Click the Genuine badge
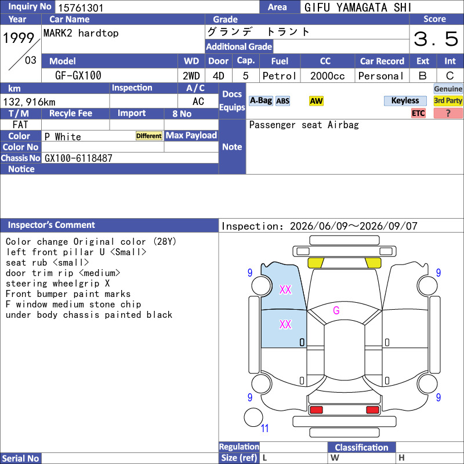Image resolution: width=464 pixels, height=464 pixels. point(448,89)
